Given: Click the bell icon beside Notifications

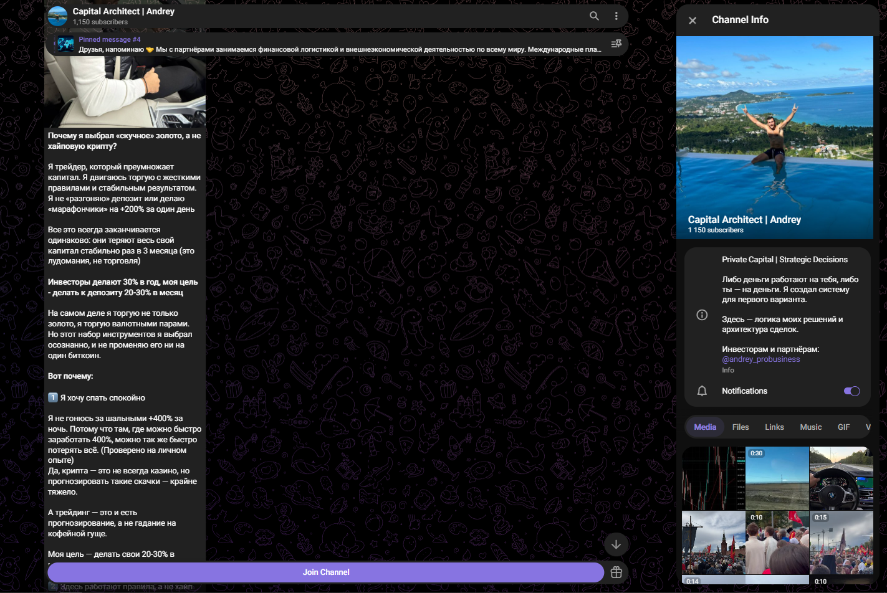Looking at the screenshot, I should (702, 391).
